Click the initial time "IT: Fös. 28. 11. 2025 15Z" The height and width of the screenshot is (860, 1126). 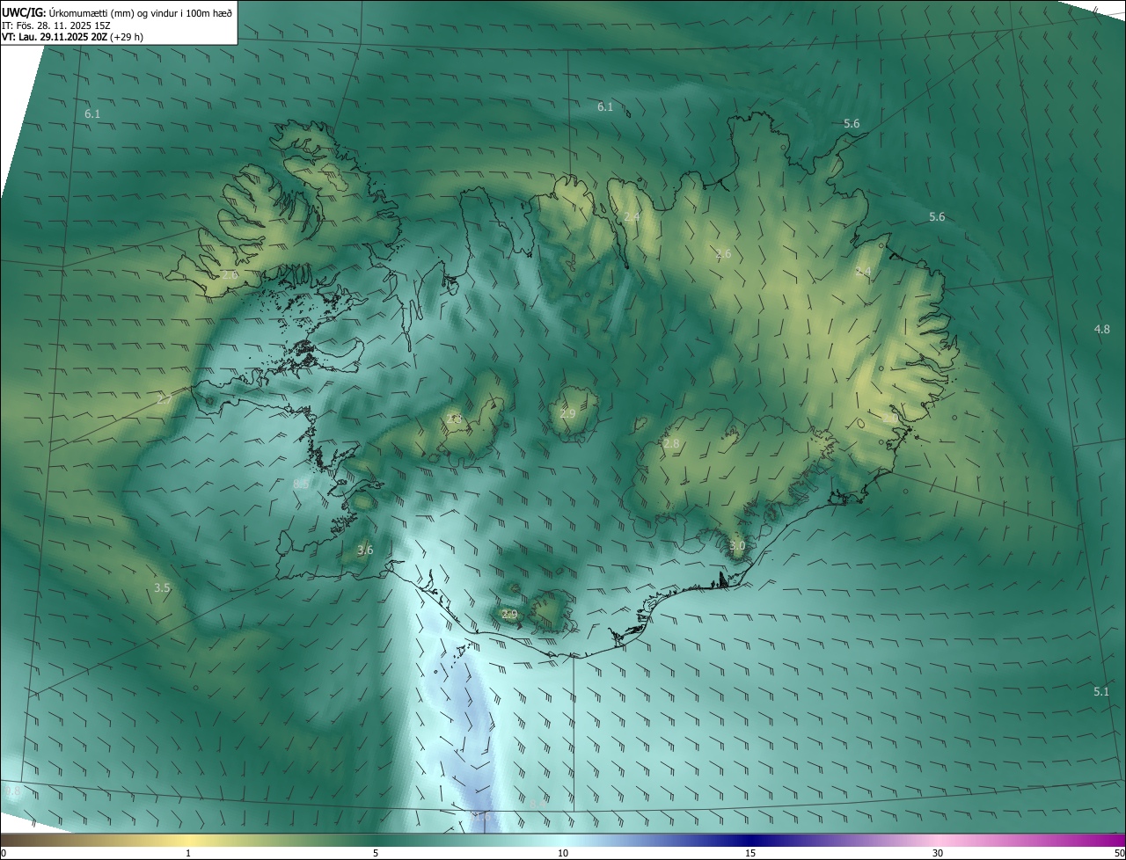tap(55, 25)
